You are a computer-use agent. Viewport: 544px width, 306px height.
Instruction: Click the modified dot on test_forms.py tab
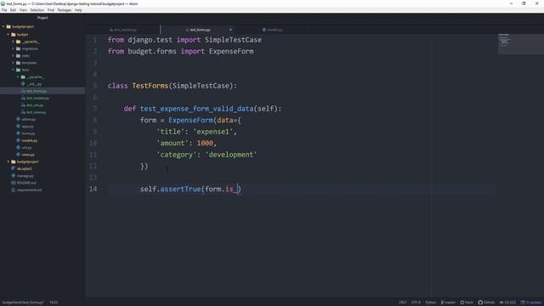pos(230,30)
